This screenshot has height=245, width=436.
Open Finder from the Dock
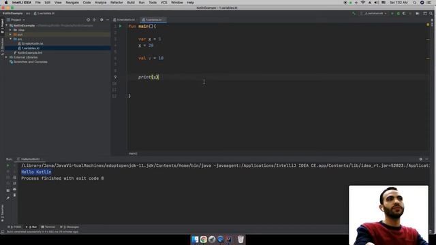click(x=195, y=239)
